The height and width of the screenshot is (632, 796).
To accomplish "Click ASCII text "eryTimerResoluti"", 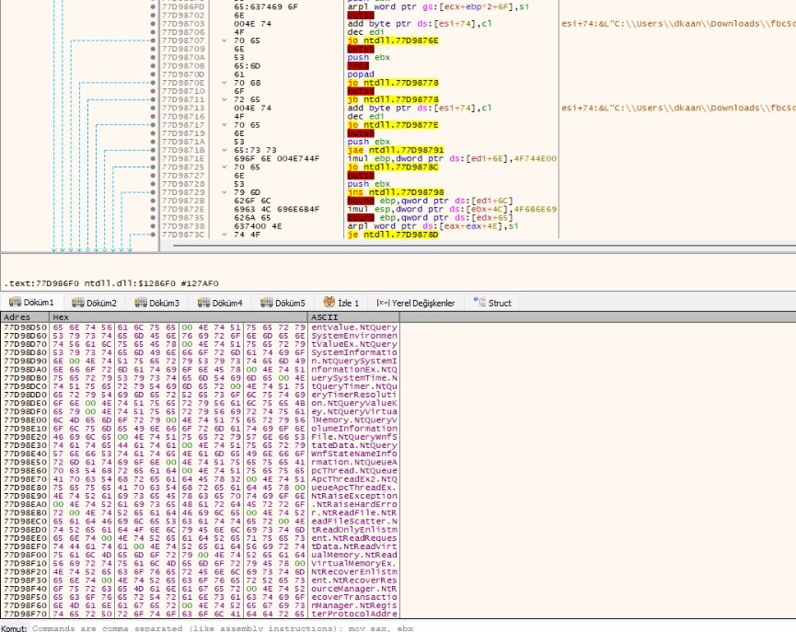I will point(354,395).
